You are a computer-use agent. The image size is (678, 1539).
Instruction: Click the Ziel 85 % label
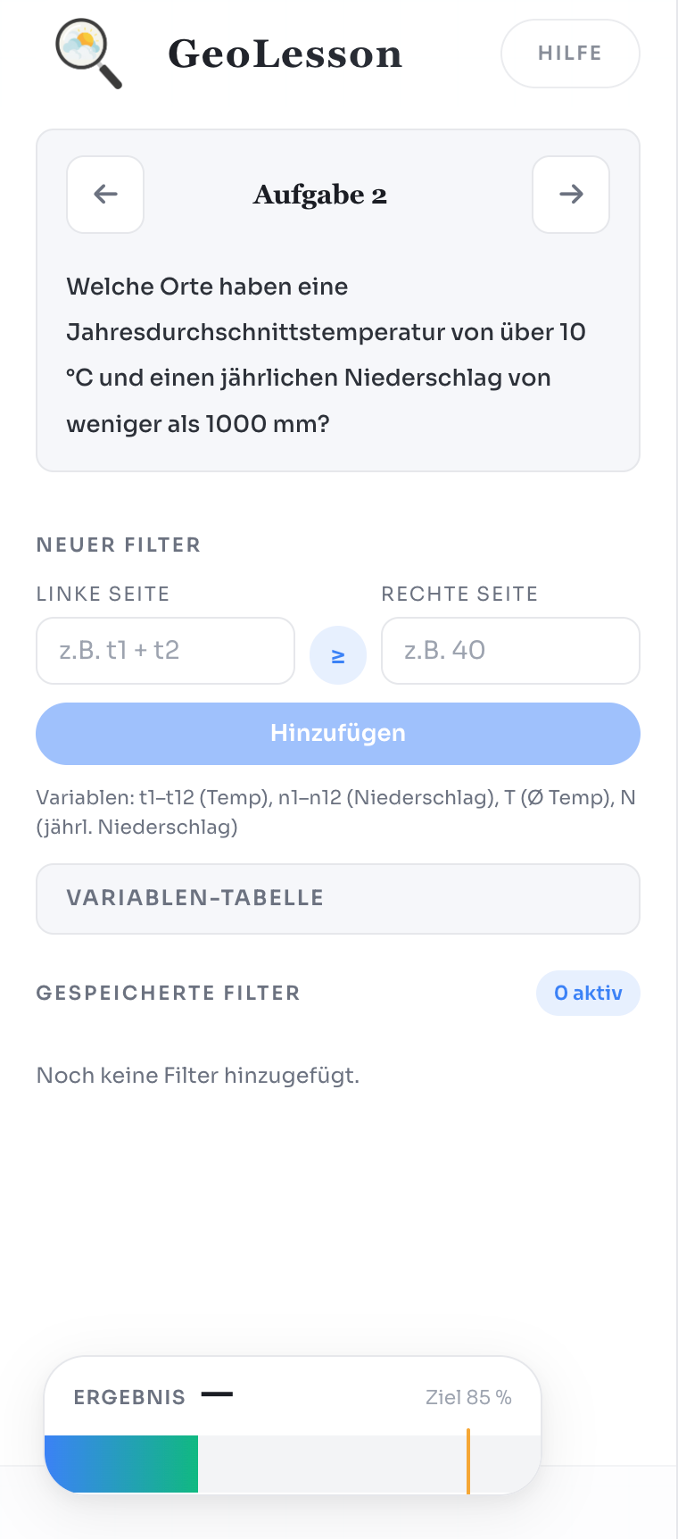click(468, 1397)
